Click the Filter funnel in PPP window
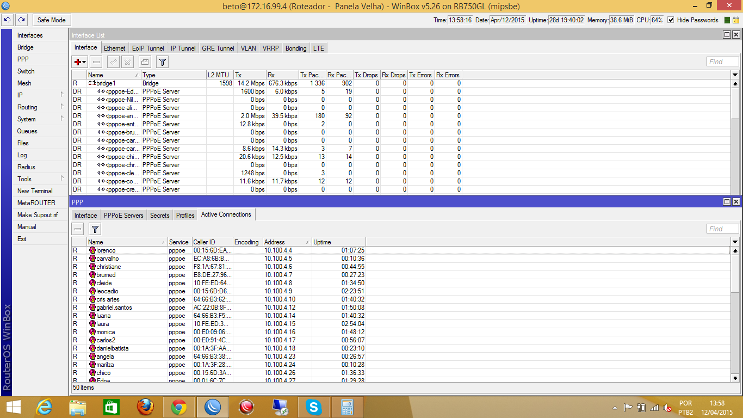The width and height of the screenshot is (743, 418). 95,229
